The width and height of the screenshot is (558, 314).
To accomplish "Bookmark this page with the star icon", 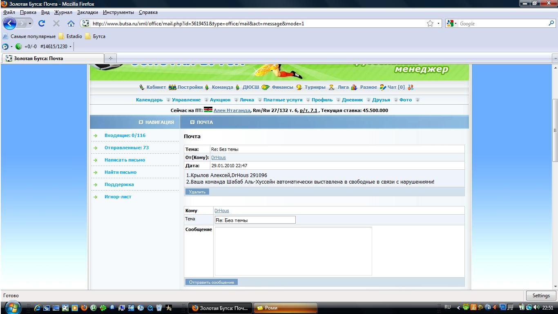I will click(430, 23).
